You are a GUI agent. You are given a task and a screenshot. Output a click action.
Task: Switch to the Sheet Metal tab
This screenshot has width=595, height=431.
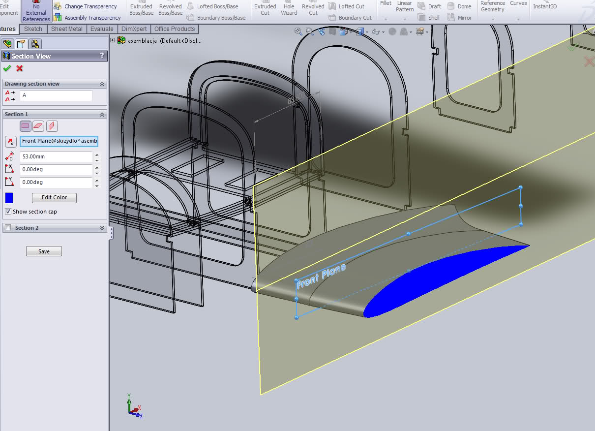[67, 29]
